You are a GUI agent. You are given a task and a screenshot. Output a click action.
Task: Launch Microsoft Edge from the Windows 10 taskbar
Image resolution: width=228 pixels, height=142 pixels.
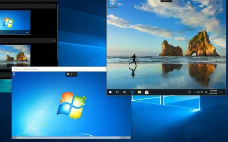point(132,92)
